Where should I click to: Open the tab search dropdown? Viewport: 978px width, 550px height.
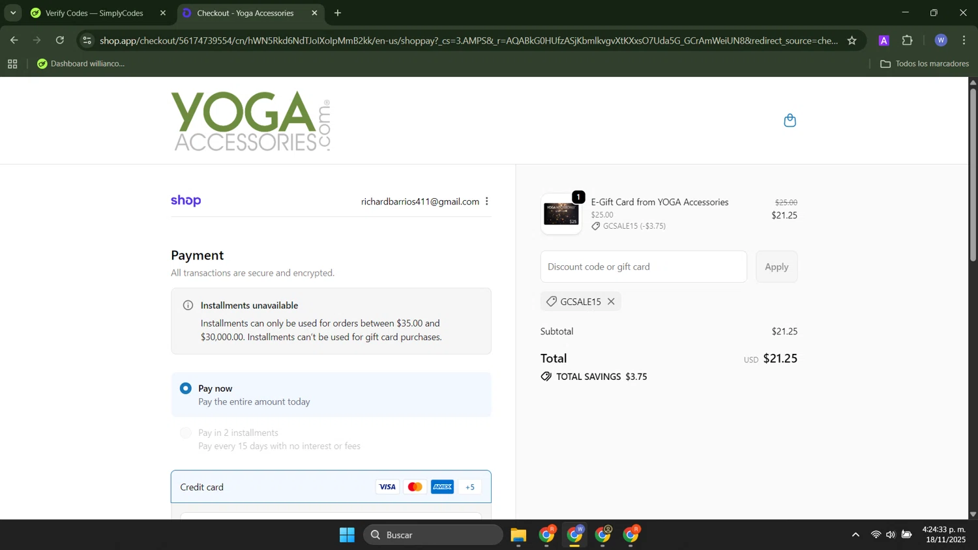click(x=13, y=13)
